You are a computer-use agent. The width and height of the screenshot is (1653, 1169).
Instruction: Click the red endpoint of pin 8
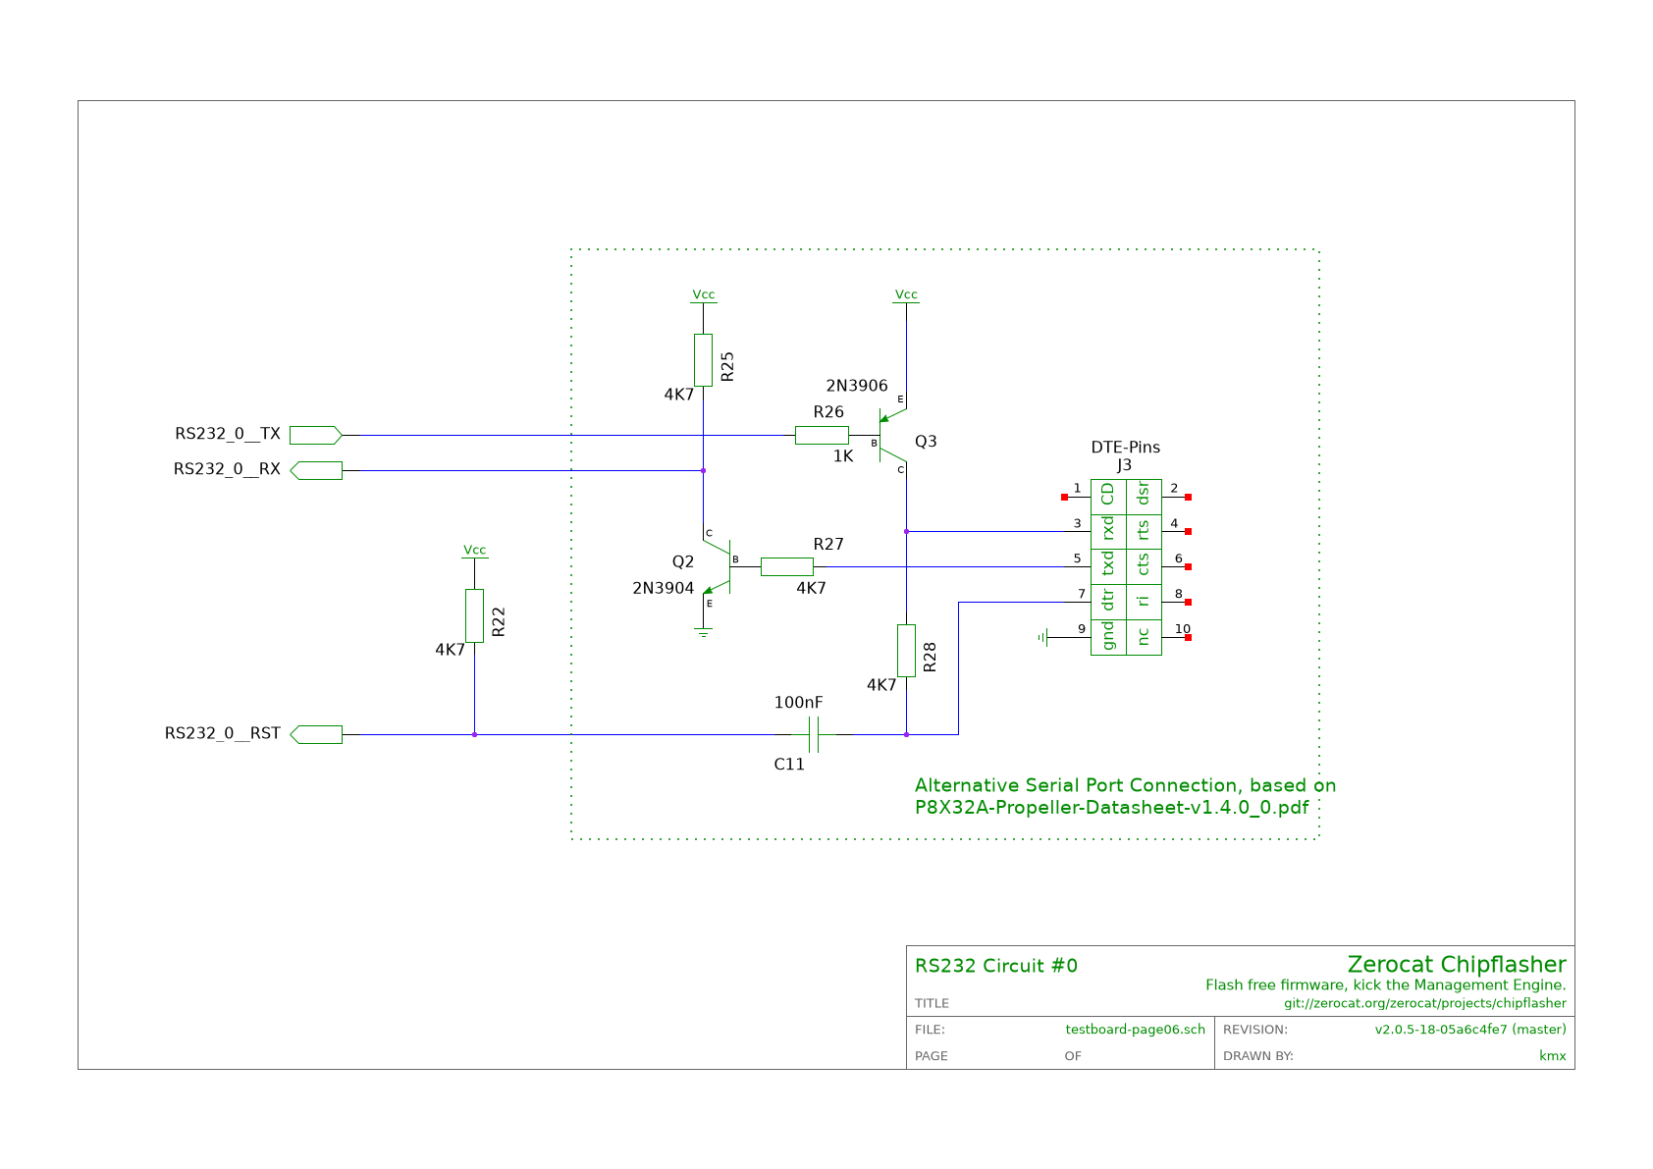coord(1188,603)
